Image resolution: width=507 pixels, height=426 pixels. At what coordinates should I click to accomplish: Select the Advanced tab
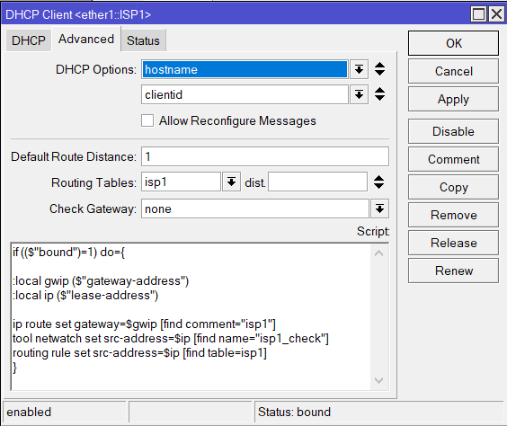click(86, 40)
